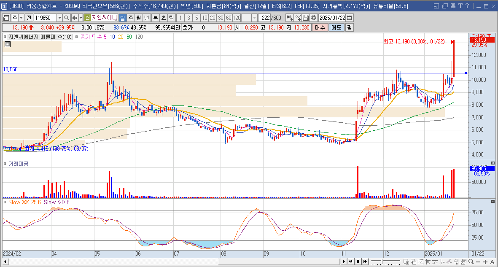Play chart replay with play button

click(x=344, y=262)
